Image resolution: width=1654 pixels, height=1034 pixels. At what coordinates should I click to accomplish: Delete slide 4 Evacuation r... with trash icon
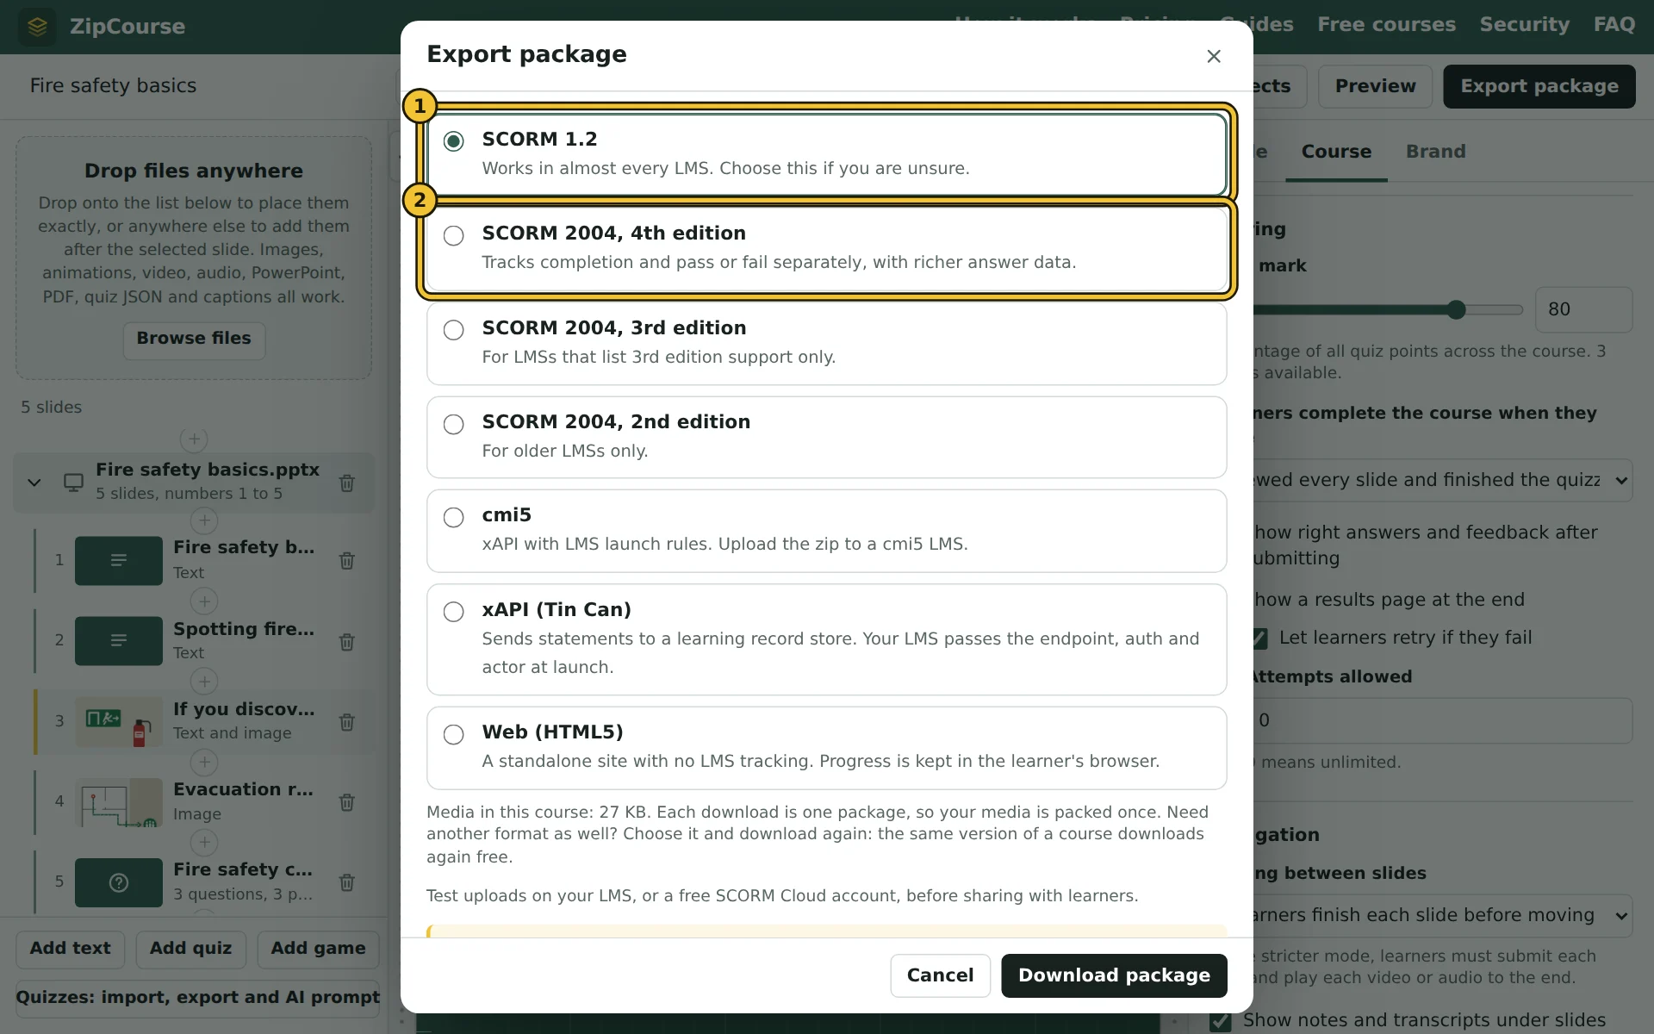coord(347,802)
